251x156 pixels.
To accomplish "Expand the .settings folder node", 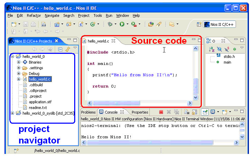I will point(19,68).
